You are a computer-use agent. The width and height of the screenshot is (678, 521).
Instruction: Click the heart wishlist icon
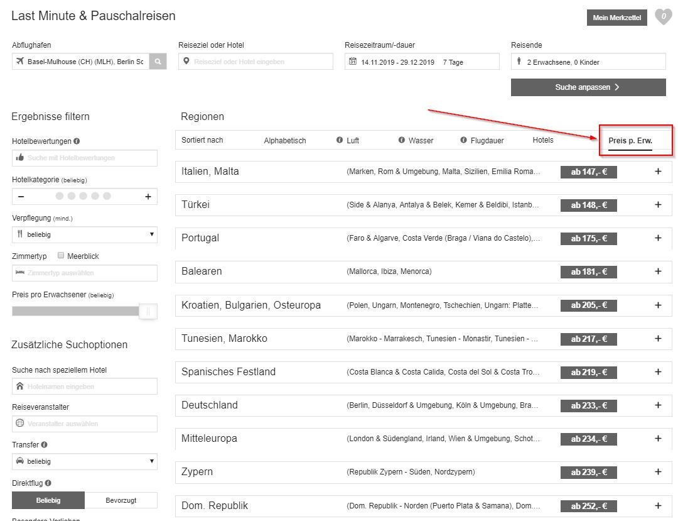click(x=663, y=17)
